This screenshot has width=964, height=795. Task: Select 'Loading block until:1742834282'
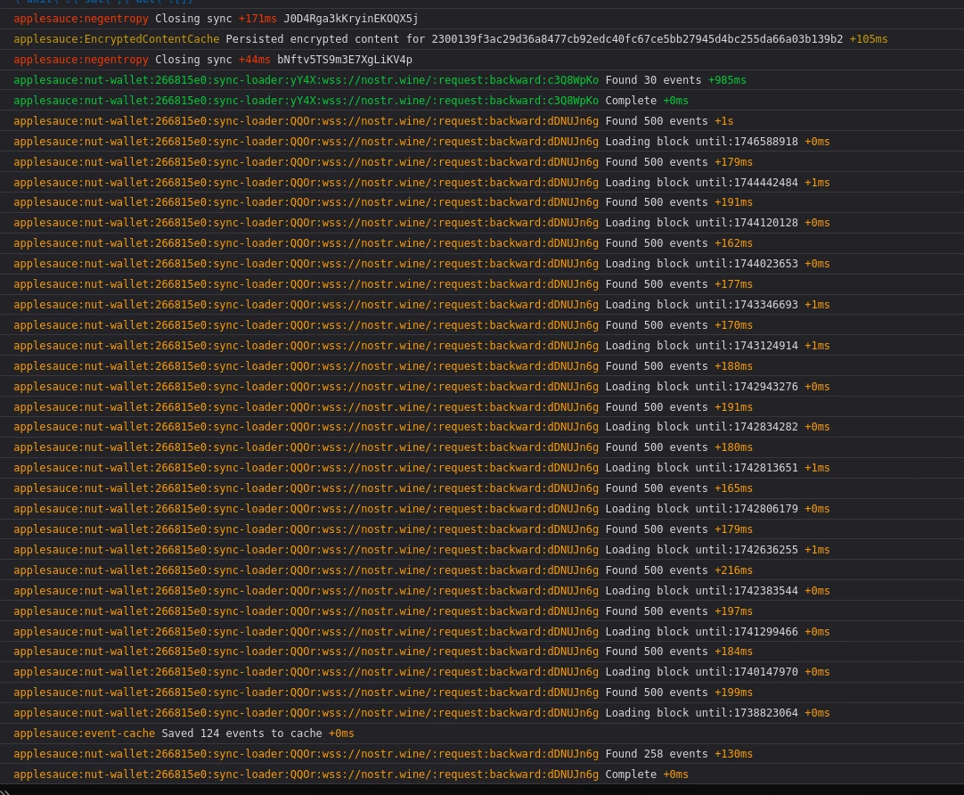(701, 427)
